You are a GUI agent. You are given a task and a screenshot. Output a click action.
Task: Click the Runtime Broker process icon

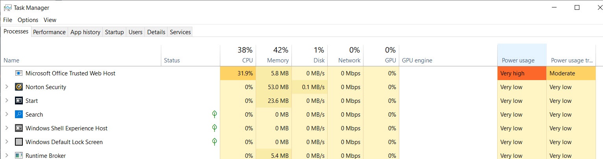coord(19,155)
